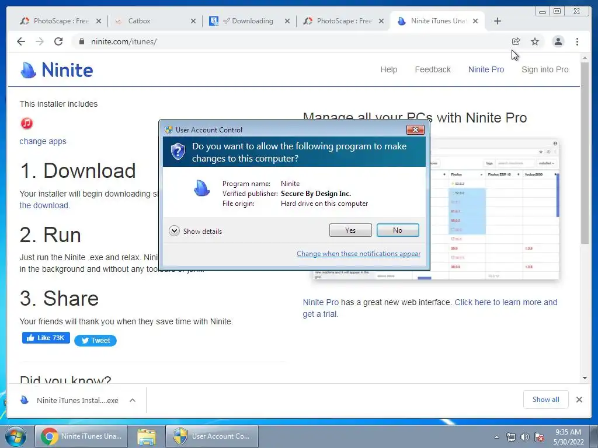This screenshot has height=448, width=598.
Task: Click the page vertical scrollbar thumb
Action: click(585, 152)
